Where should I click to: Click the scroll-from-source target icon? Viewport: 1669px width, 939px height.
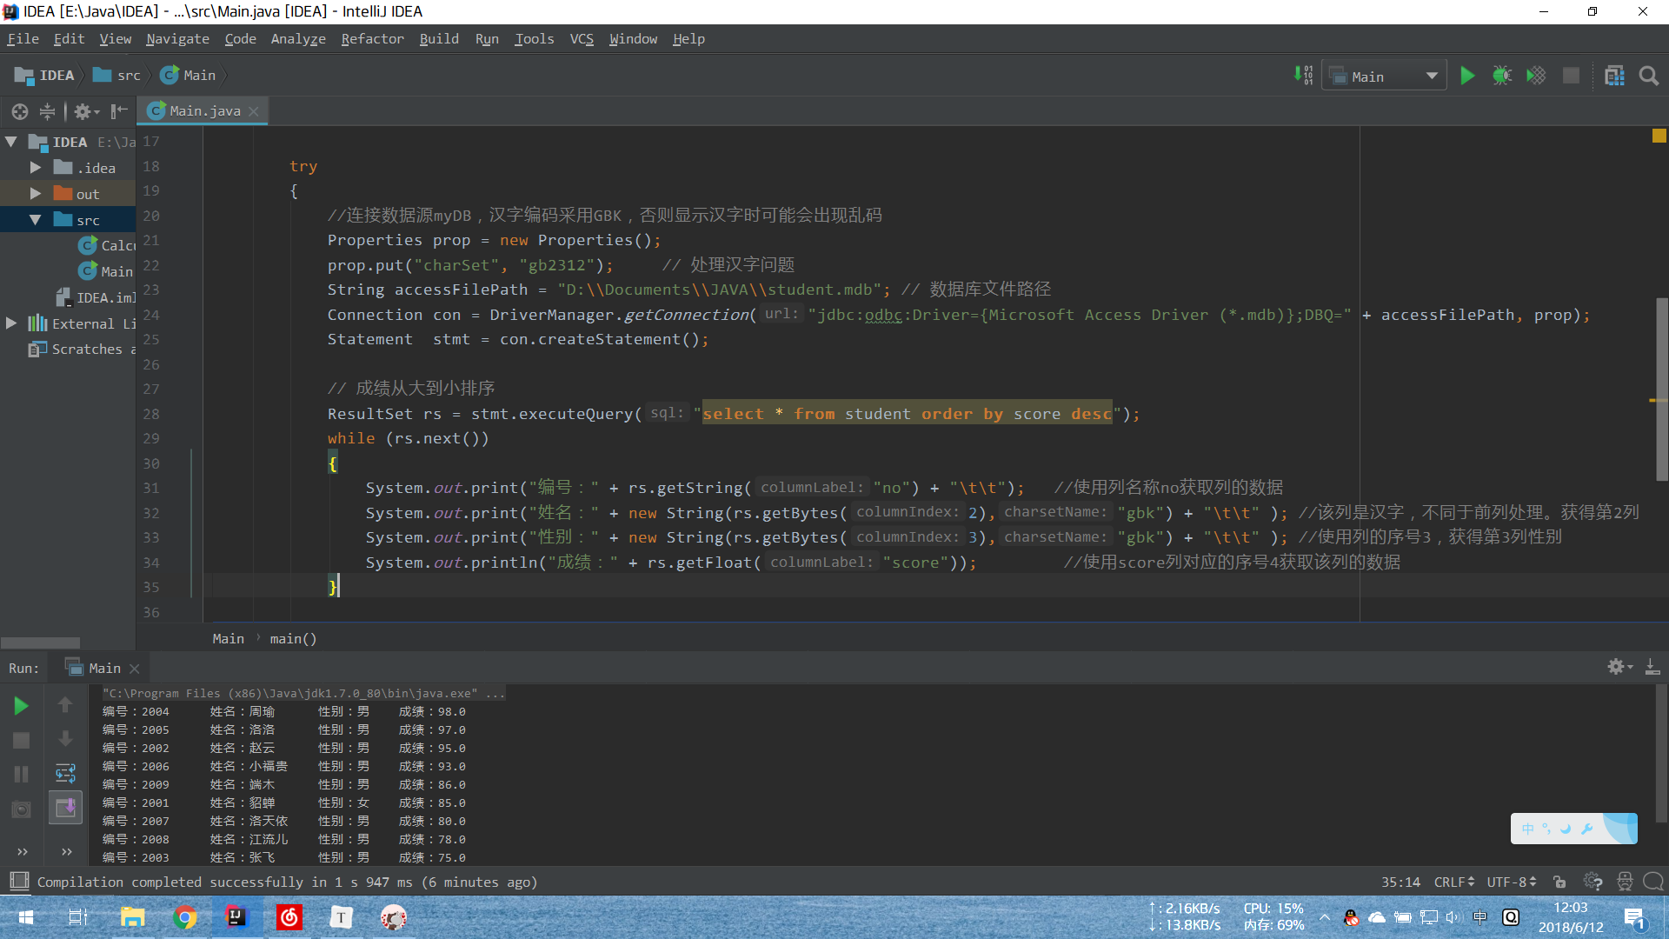20,111
